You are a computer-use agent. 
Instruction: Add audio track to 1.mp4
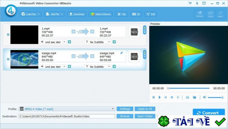[69, 42]
